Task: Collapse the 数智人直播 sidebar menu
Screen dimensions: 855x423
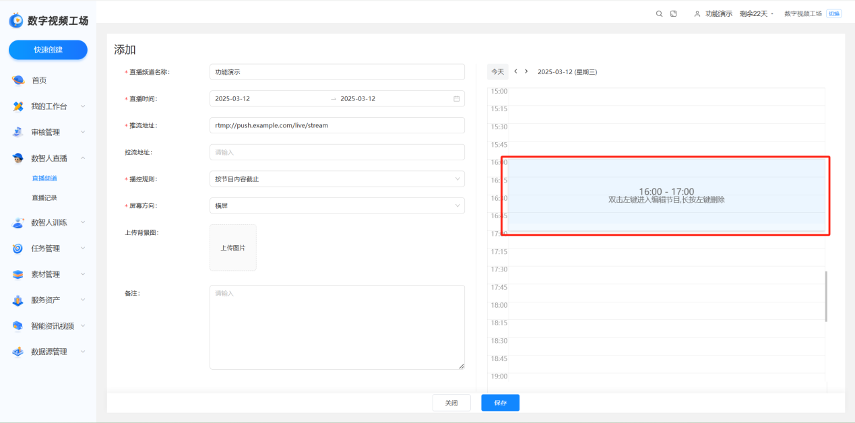Action: (49, 158)
